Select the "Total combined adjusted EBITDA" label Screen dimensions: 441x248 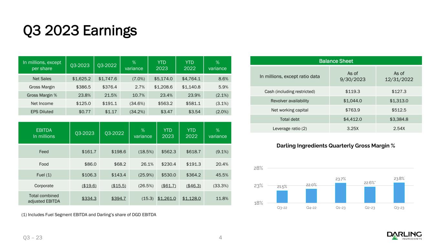pos(44,198)
